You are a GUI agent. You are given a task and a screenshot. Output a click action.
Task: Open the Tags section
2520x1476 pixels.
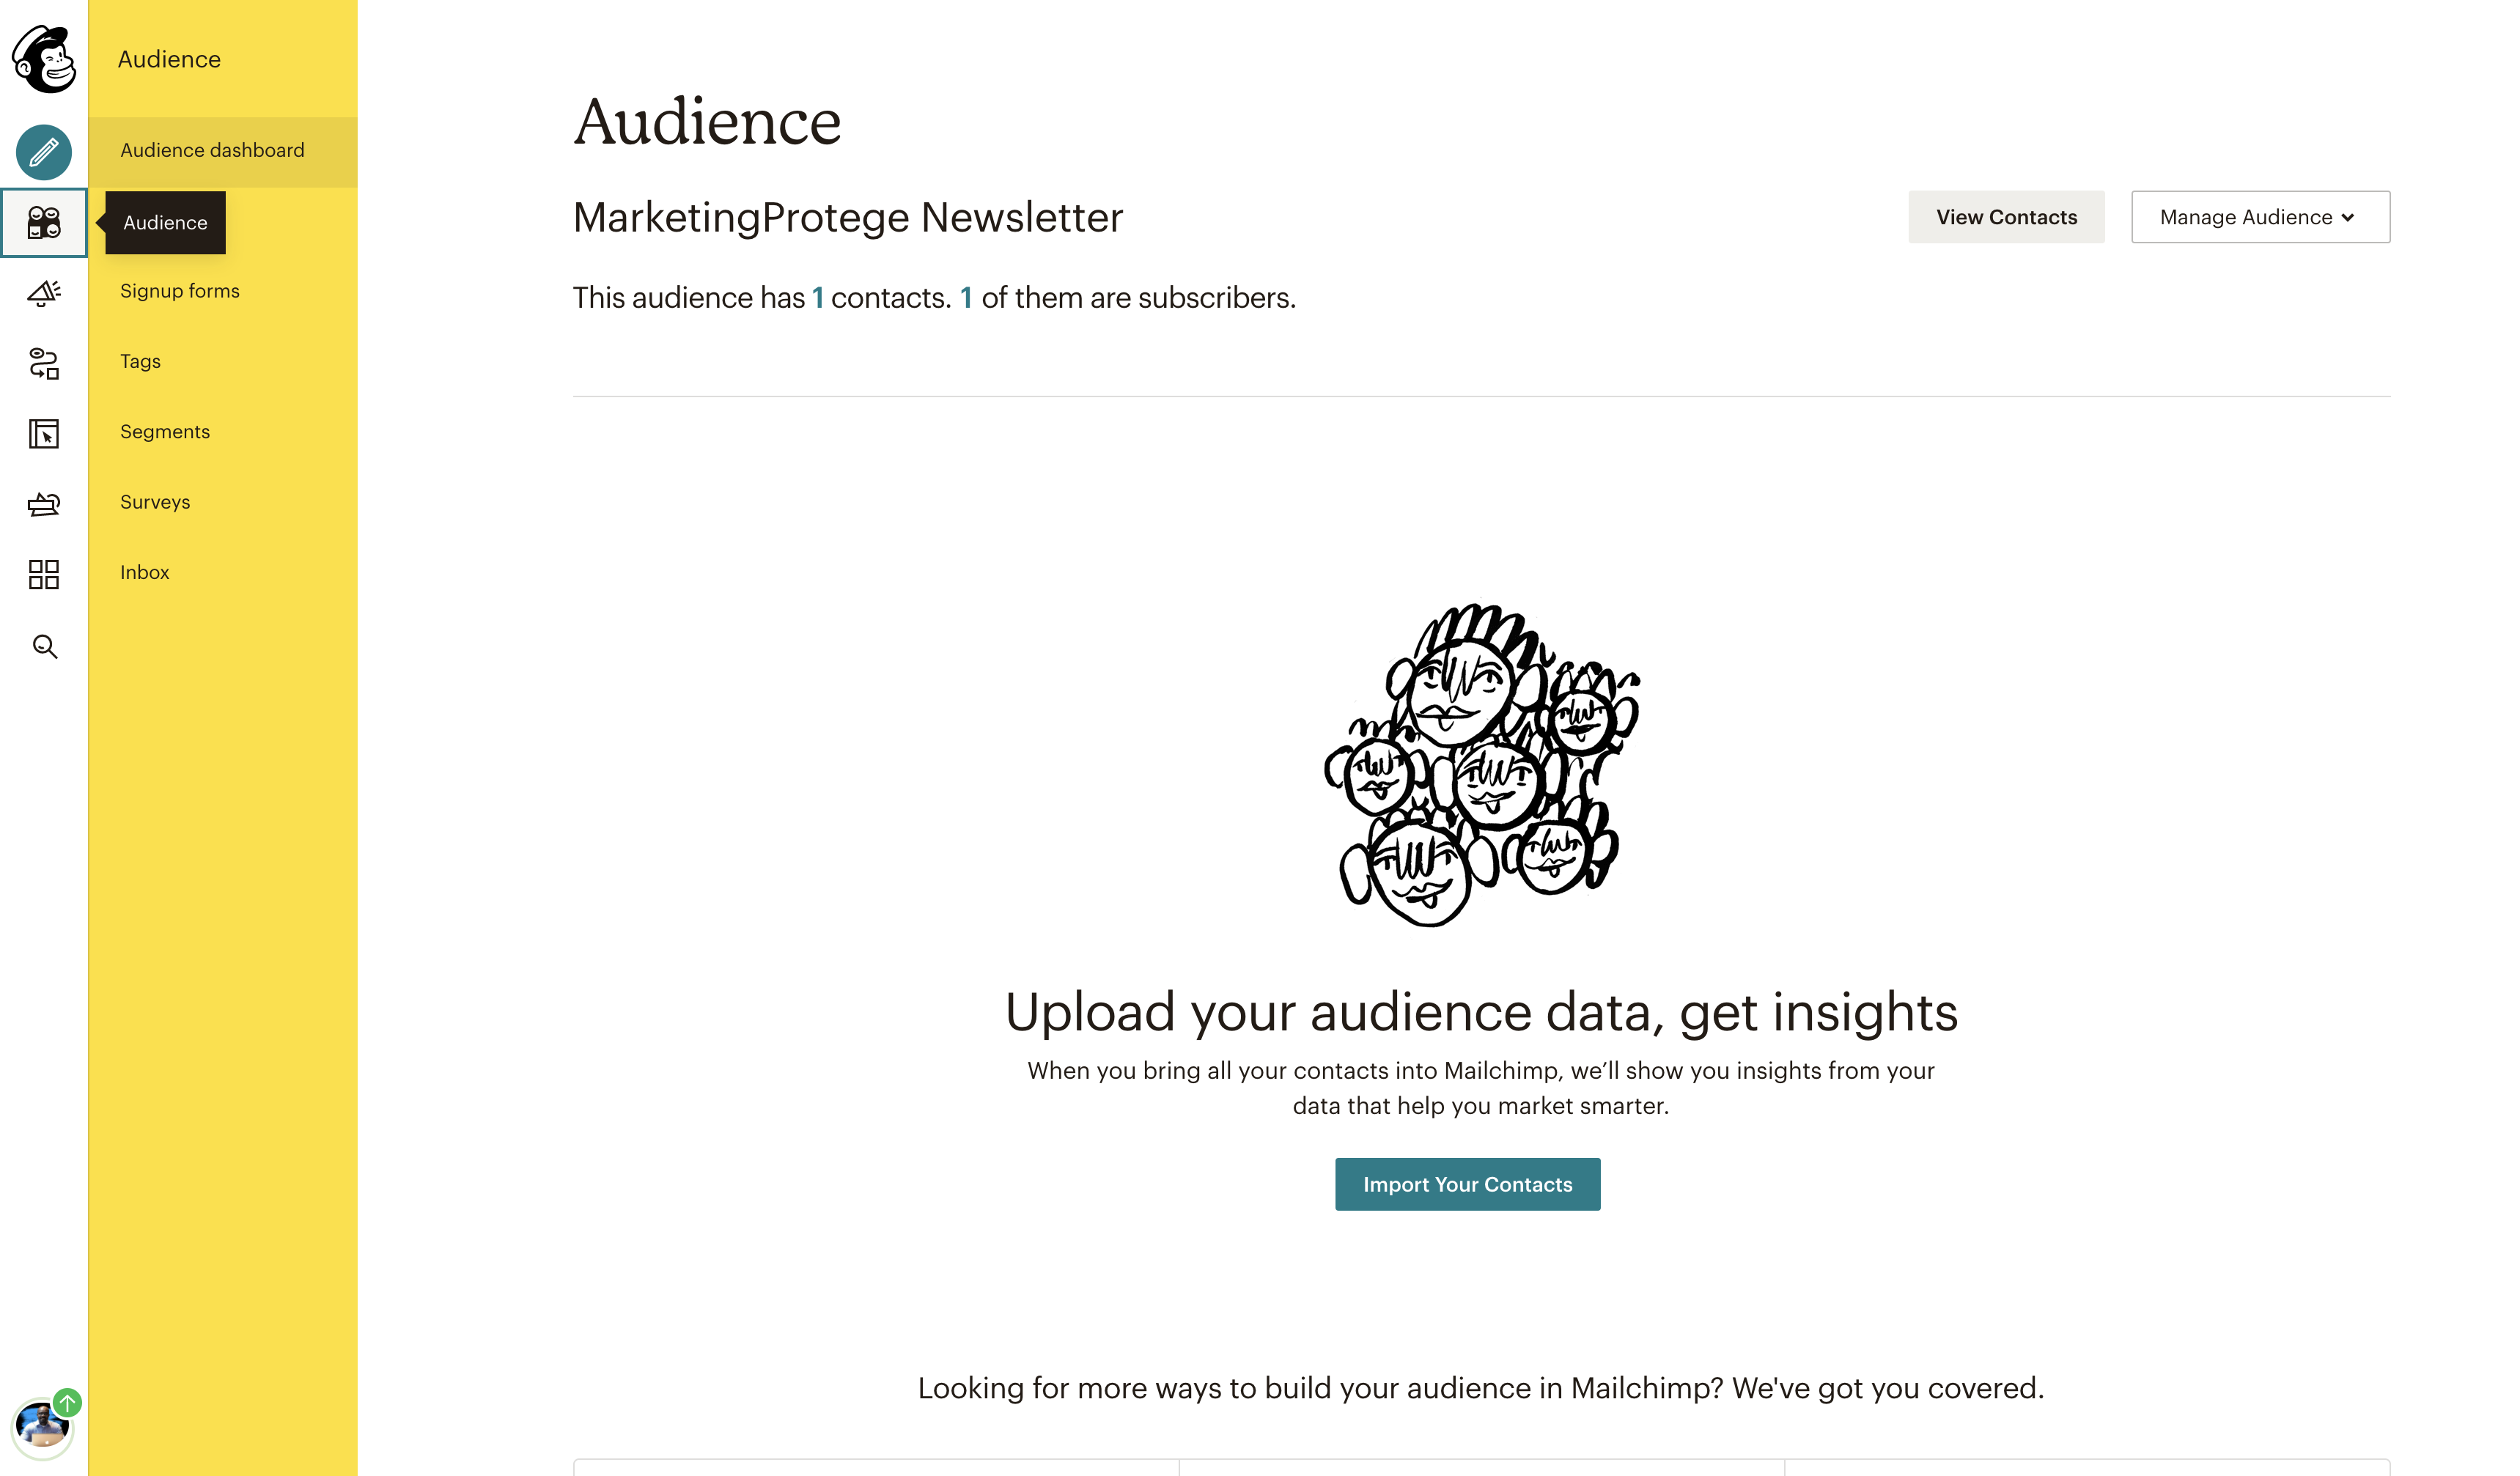pos(140,361)
